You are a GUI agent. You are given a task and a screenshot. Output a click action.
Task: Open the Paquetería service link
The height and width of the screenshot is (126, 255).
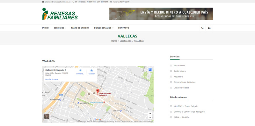click(x=178, y=76)
